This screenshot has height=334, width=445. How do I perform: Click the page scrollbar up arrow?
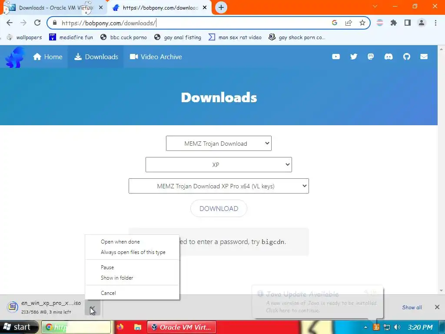tap(441, 49)
